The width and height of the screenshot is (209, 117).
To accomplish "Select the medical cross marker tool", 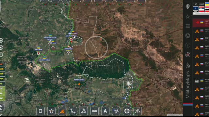I will (127, 111).
